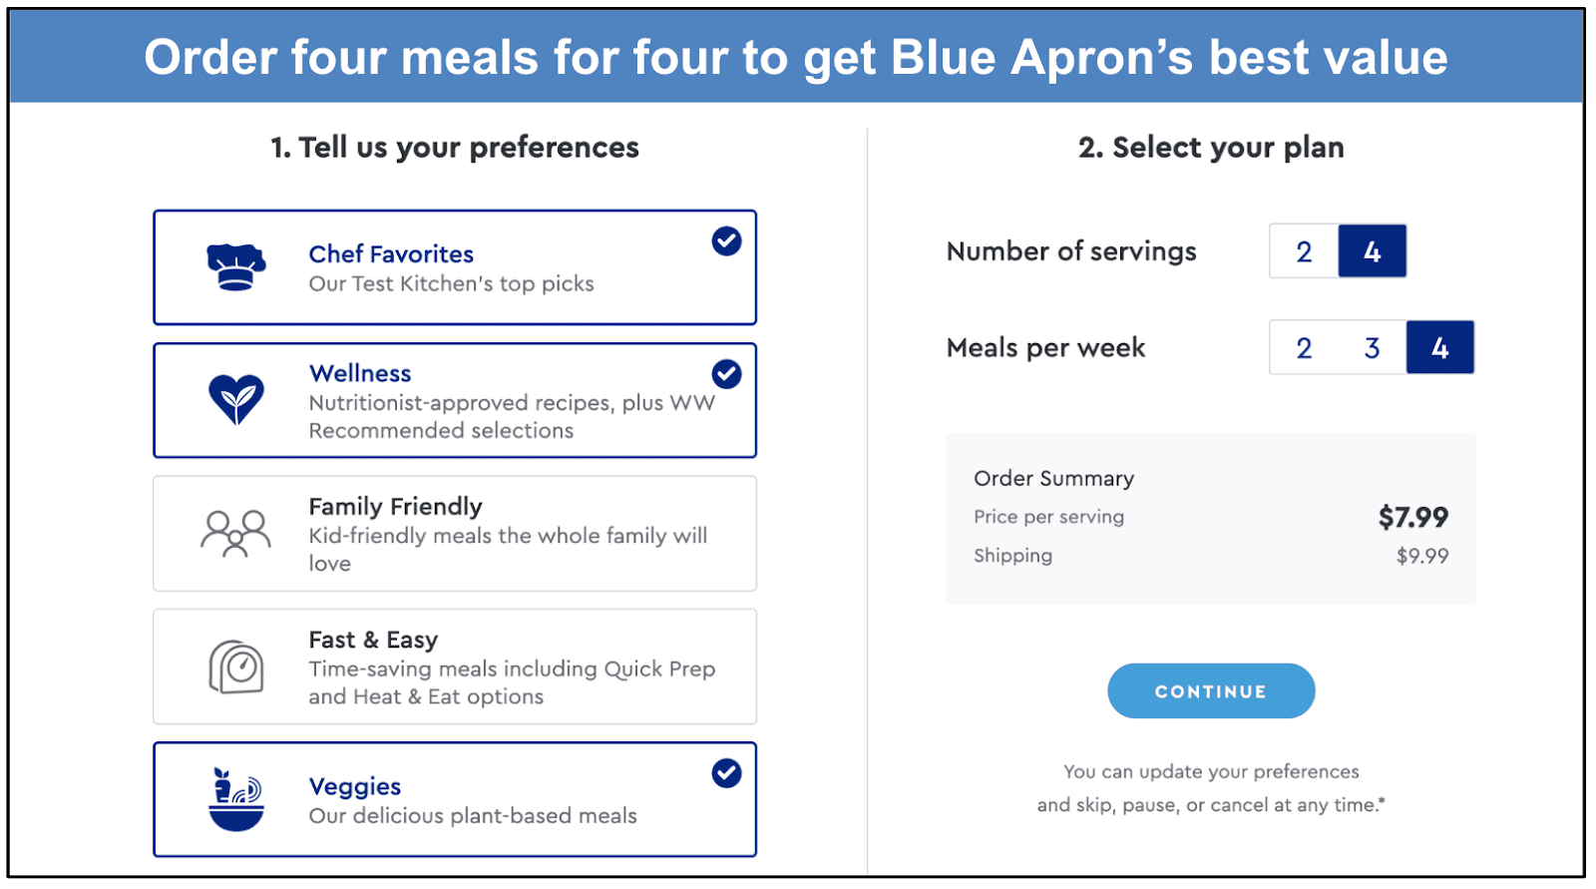Choose 4 for number of servings
1596x889 pixels.
coord(1373,251)
